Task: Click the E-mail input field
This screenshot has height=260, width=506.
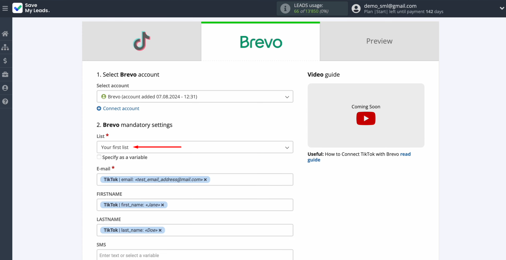Action: (x=195, y=179)
